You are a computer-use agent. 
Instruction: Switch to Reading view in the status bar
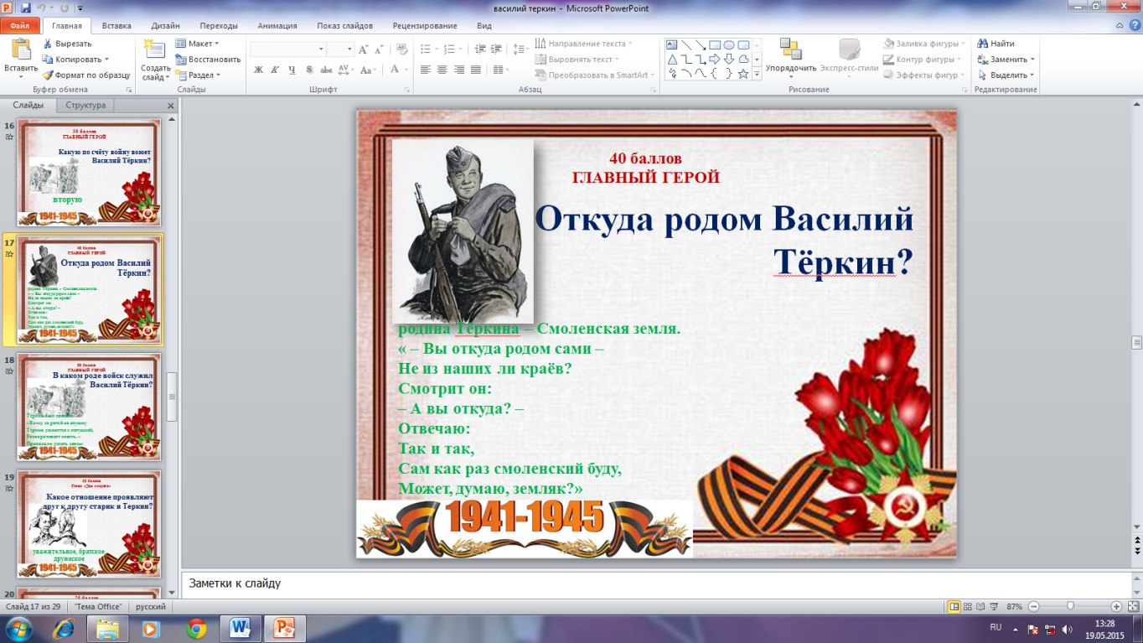[982, 606]
